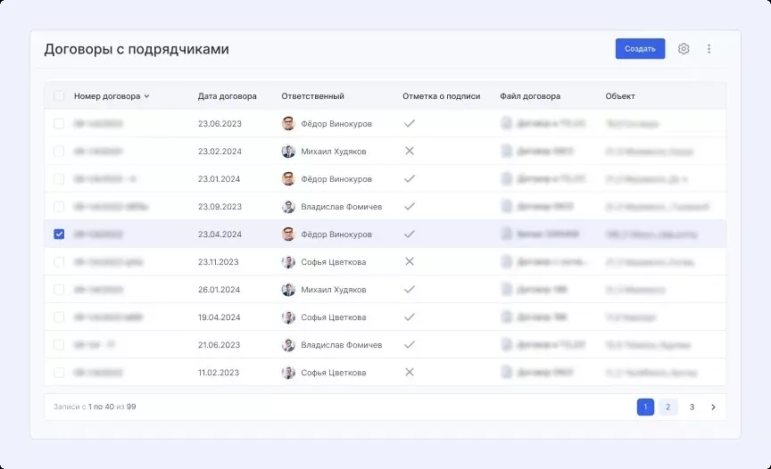Select checkbox for row dated 21.06.2023

tap(59, 345)
